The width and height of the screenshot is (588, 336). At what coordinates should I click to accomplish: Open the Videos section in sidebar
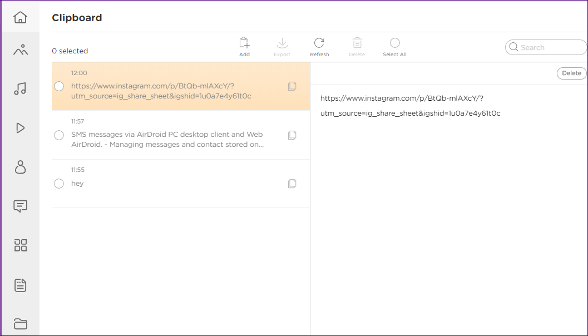coord(20,128)
